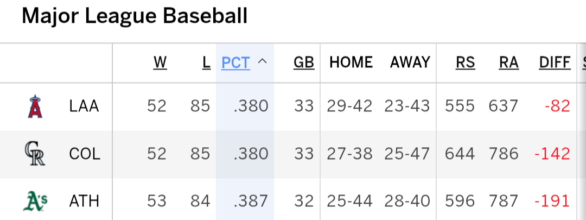This screenshot has width=586, height=220.
Task: Click the Athletics team logo
Action: [x=35, y=201]
